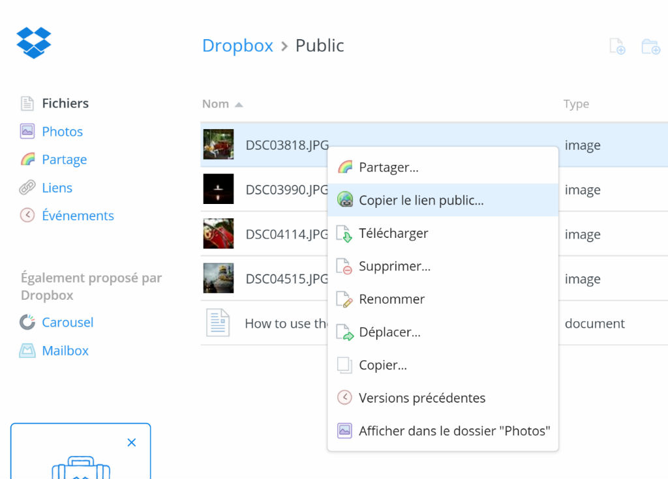Viewport: 668px width, 479px height.
Task: Click the Dropbox logo icon
Action: (x=34, y=42)
